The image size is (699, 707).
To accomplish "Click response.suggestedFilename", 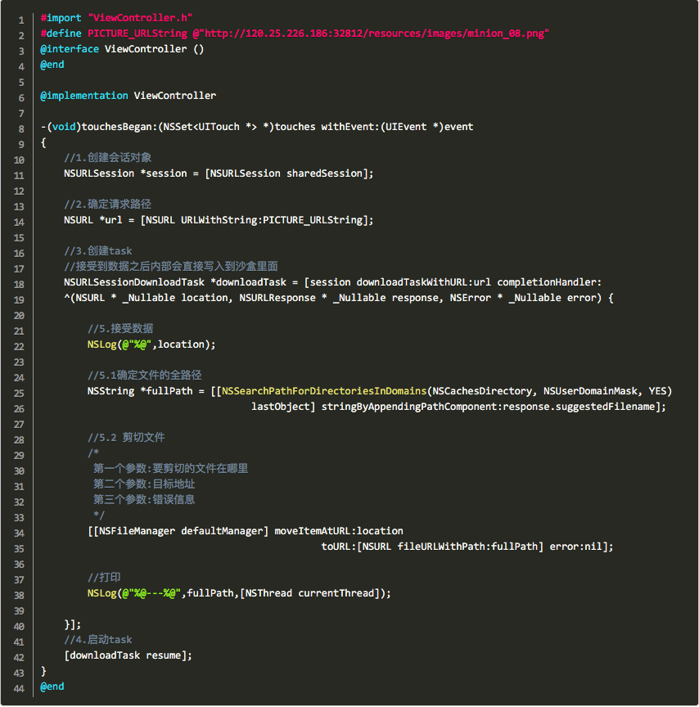I will point(579,407).
